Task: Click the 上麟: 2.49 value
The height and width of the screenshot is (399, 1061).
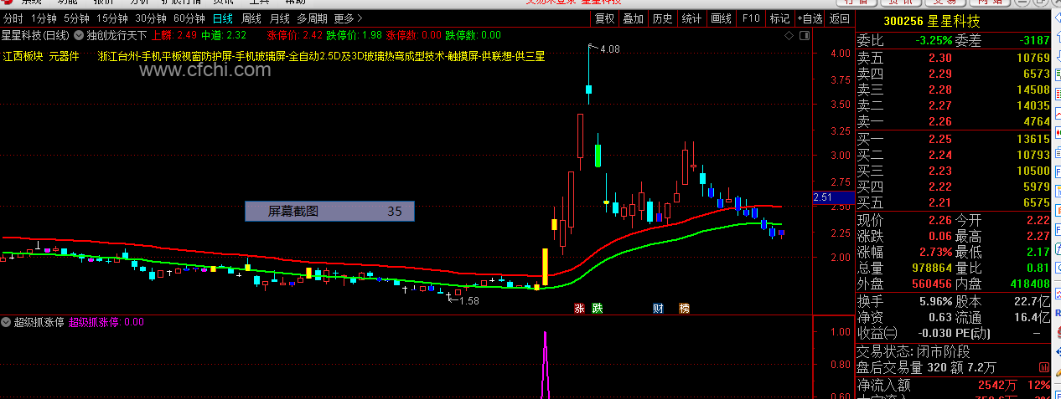Action: [x=173, y=35]
